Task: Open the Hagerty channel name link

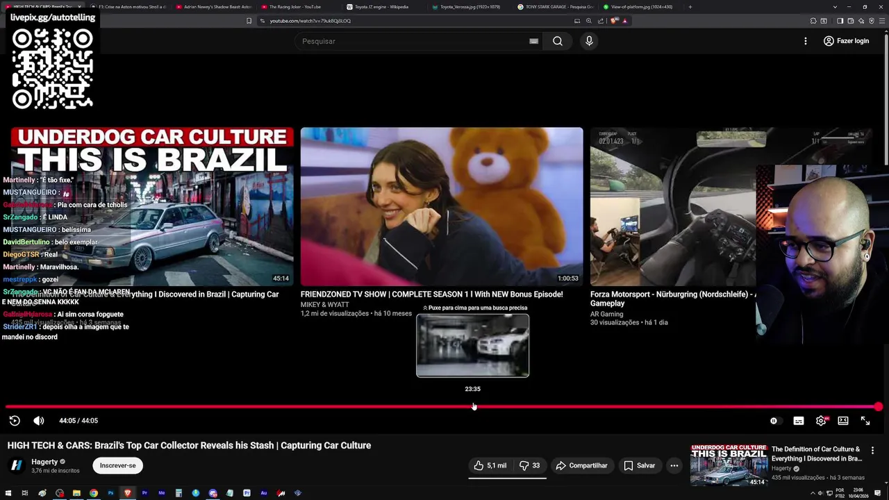Action: pos(44,462)
